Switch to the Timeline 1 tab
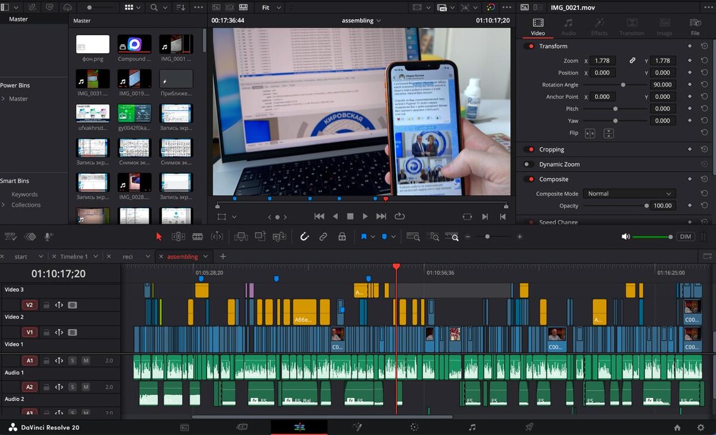This screenshot has height=435, width=716. tap(74, 257)
